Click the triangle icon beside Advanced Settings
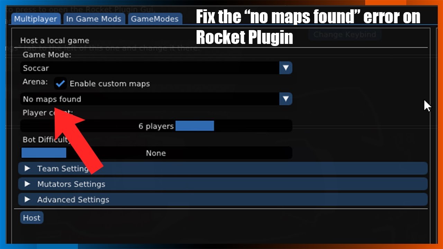This screenshot has width=443, height=249. [28, 200]
